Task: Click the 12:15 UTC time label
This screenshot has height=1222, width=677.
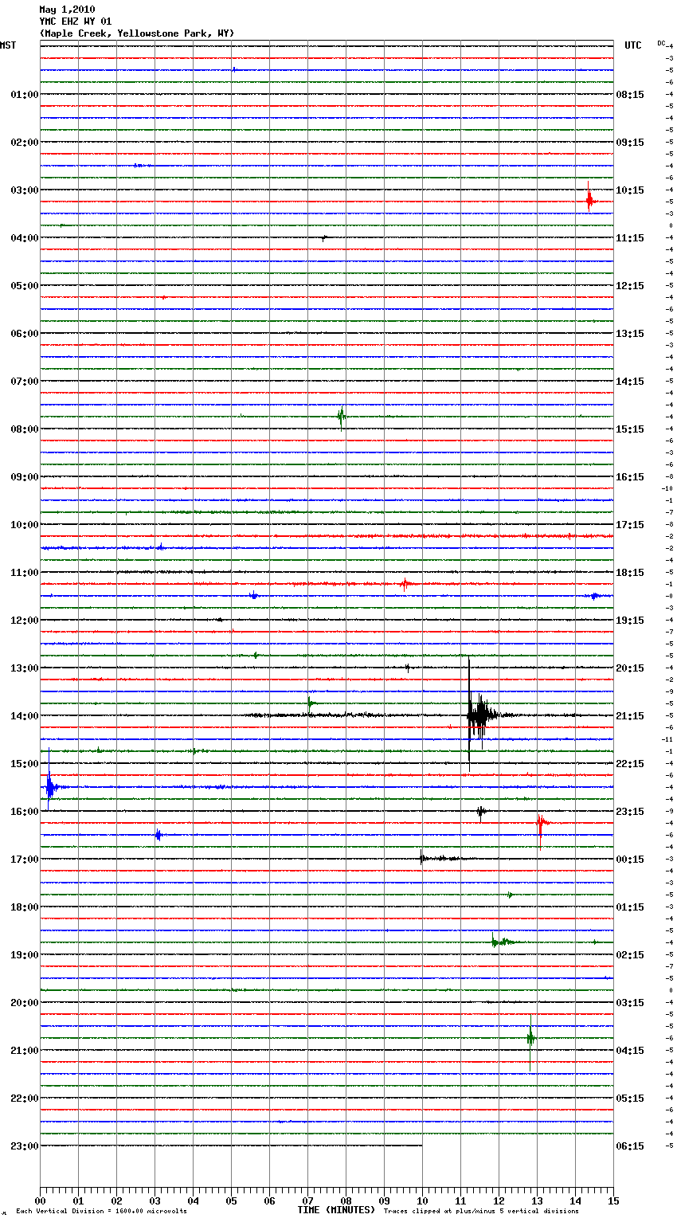Action: 630,286
